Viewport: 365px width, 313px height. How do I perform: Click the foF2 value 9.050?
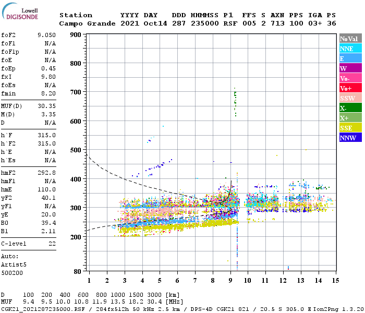point(46,35)
